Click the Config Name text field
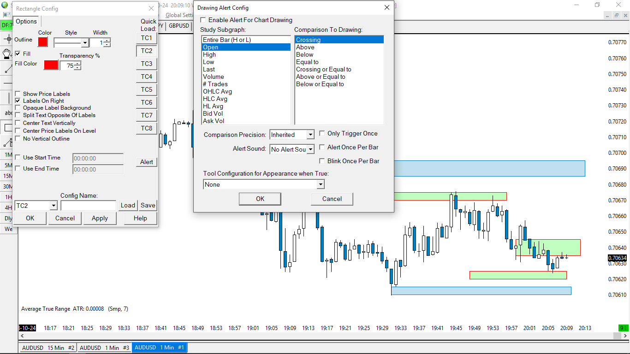Image resolution: width=630 pixels, height=354 pixels. pos(89,206)
